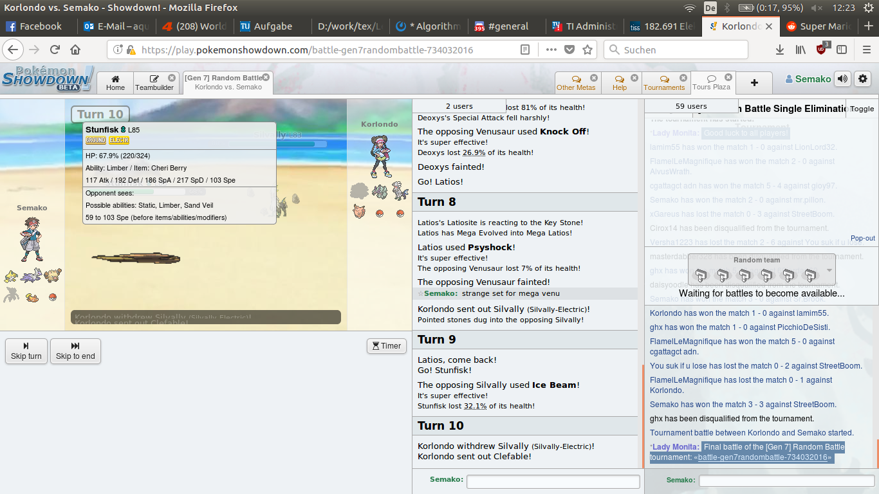
Task: Open the battle-gen7randombattle-734032016 link
Action: point(762,457)
